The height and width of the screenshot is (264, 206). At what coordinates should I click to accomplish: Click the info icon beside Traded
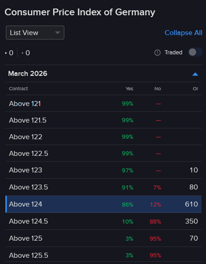(x=157, y=53)
